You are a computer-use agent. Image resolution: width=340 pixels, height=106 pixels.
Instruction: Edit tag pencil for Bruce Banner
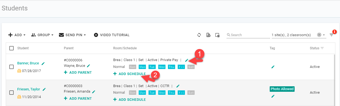pyautogui.click(x=273, y=67)
